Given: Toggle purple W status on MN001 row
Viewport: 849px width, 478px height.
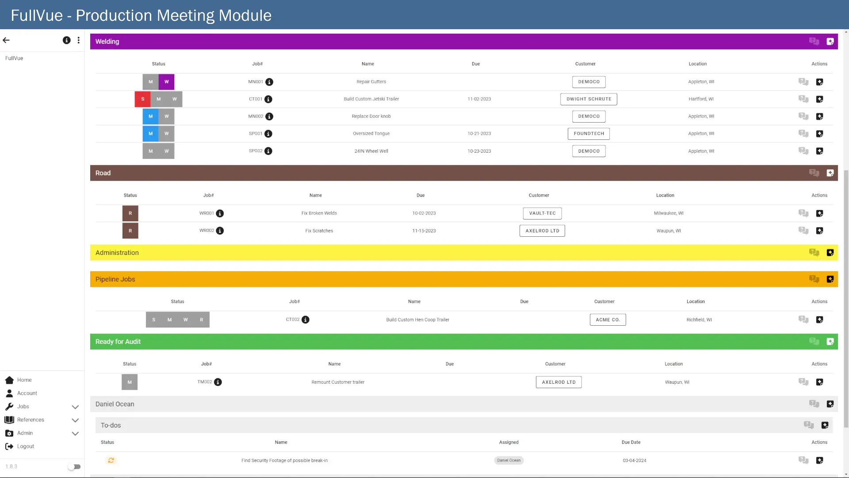Looking at the screenshot, I should pyautogui.click(x=167, y=82).
